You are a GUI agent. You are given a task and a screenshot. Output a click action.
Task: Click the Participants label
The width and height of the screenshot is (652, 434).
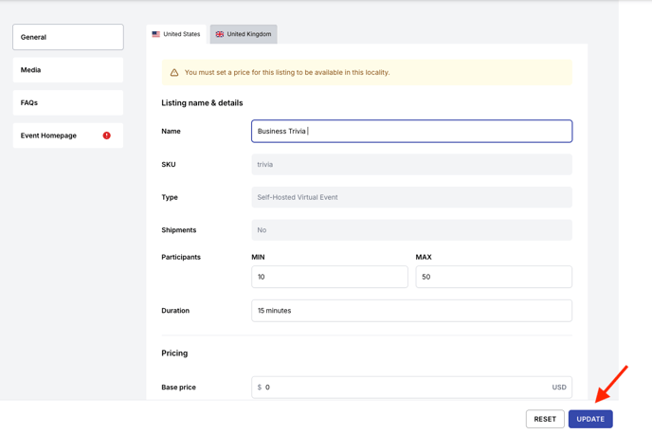181,257
